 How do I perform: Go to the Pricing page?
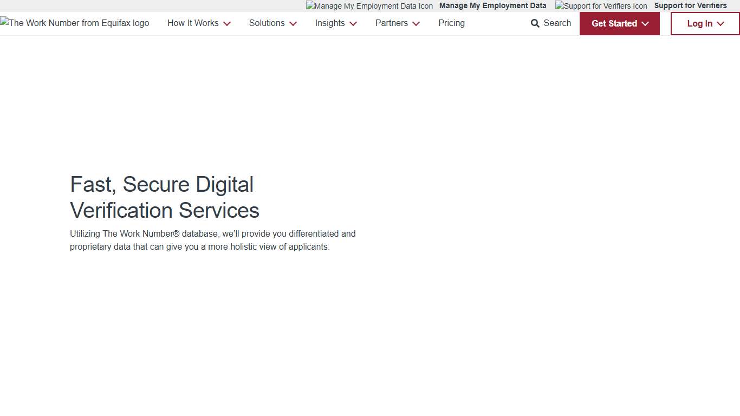(451, 23)
